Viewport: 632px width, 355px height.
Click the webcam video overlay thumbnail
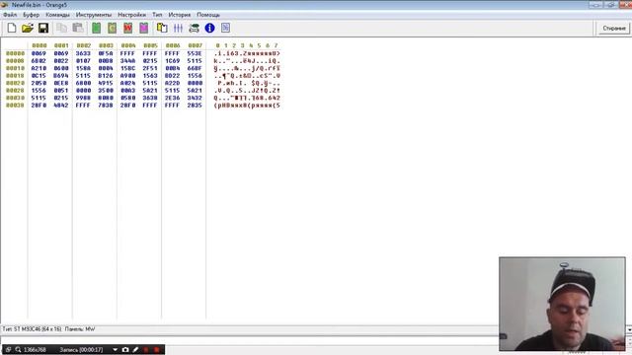pos(562,304)
